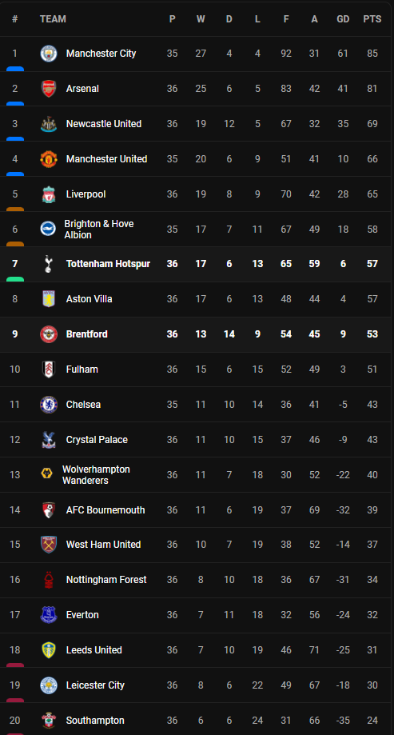The height and width of the screenshot is (735, 394).
Task: Click the Everton club crest
Action: (x=49, y=614)
